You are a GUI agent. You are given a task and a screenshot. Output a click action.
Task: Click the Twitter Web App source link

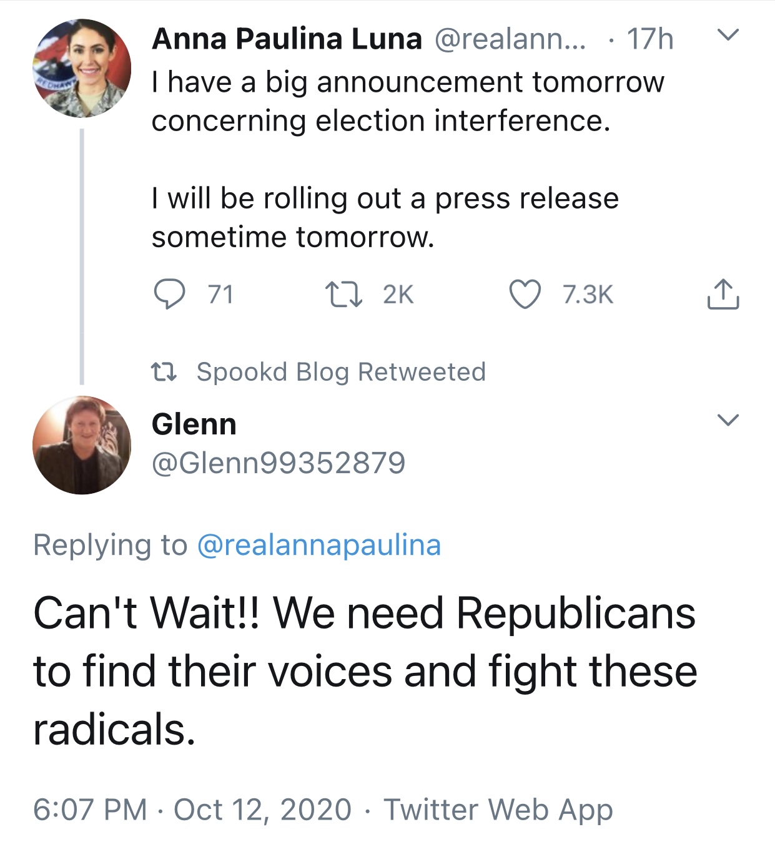498,810
